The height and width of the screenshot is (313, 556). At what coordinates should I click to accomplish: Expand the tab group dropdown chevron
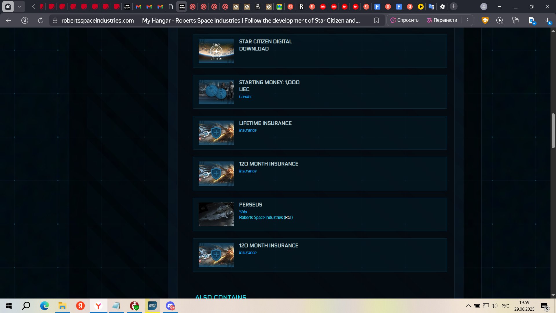pos(19,6)
